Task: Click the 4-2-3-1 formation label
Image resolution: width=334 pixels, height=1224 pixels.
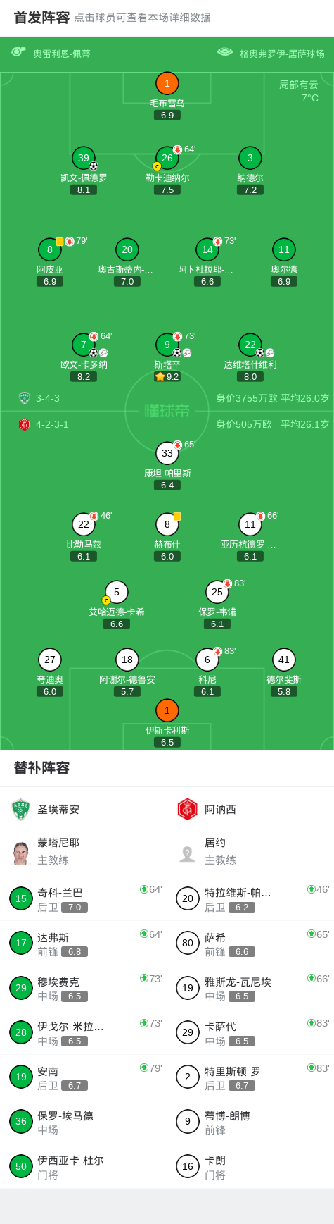Action: (x=52, y=424)
